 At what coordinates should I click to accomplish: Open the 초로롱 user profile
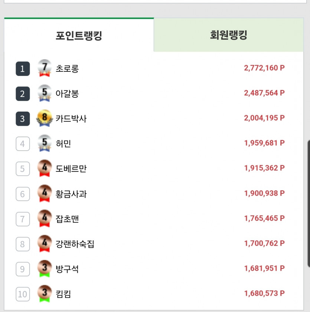(67, 69)
